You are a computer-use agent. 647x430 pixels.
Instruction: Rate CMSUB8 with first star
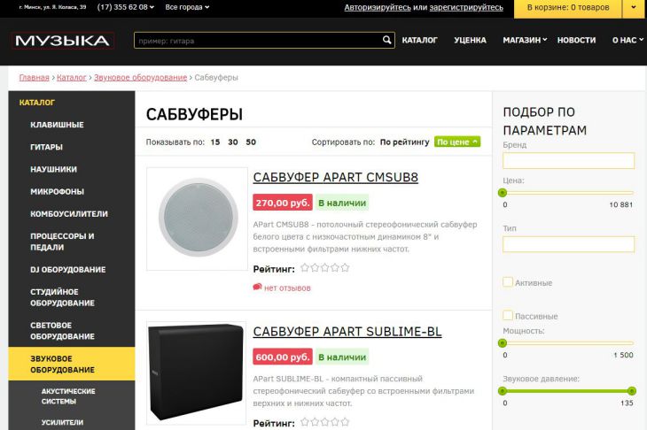tap(305, 268)
